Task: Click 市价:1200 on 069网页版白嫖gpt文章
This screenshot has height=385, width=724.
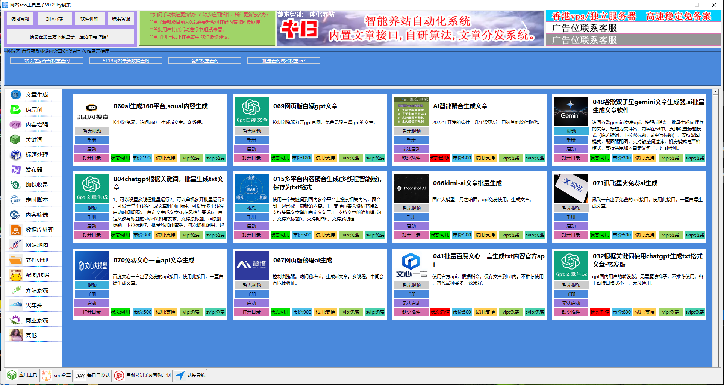Action: coord(302,158)
